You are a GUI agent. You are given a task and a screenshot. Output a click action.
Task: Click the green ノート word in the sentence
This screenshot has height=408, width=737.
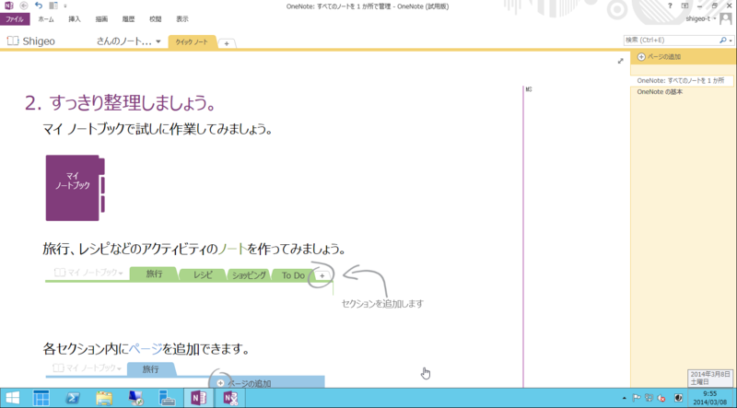[x=232, y=249]
